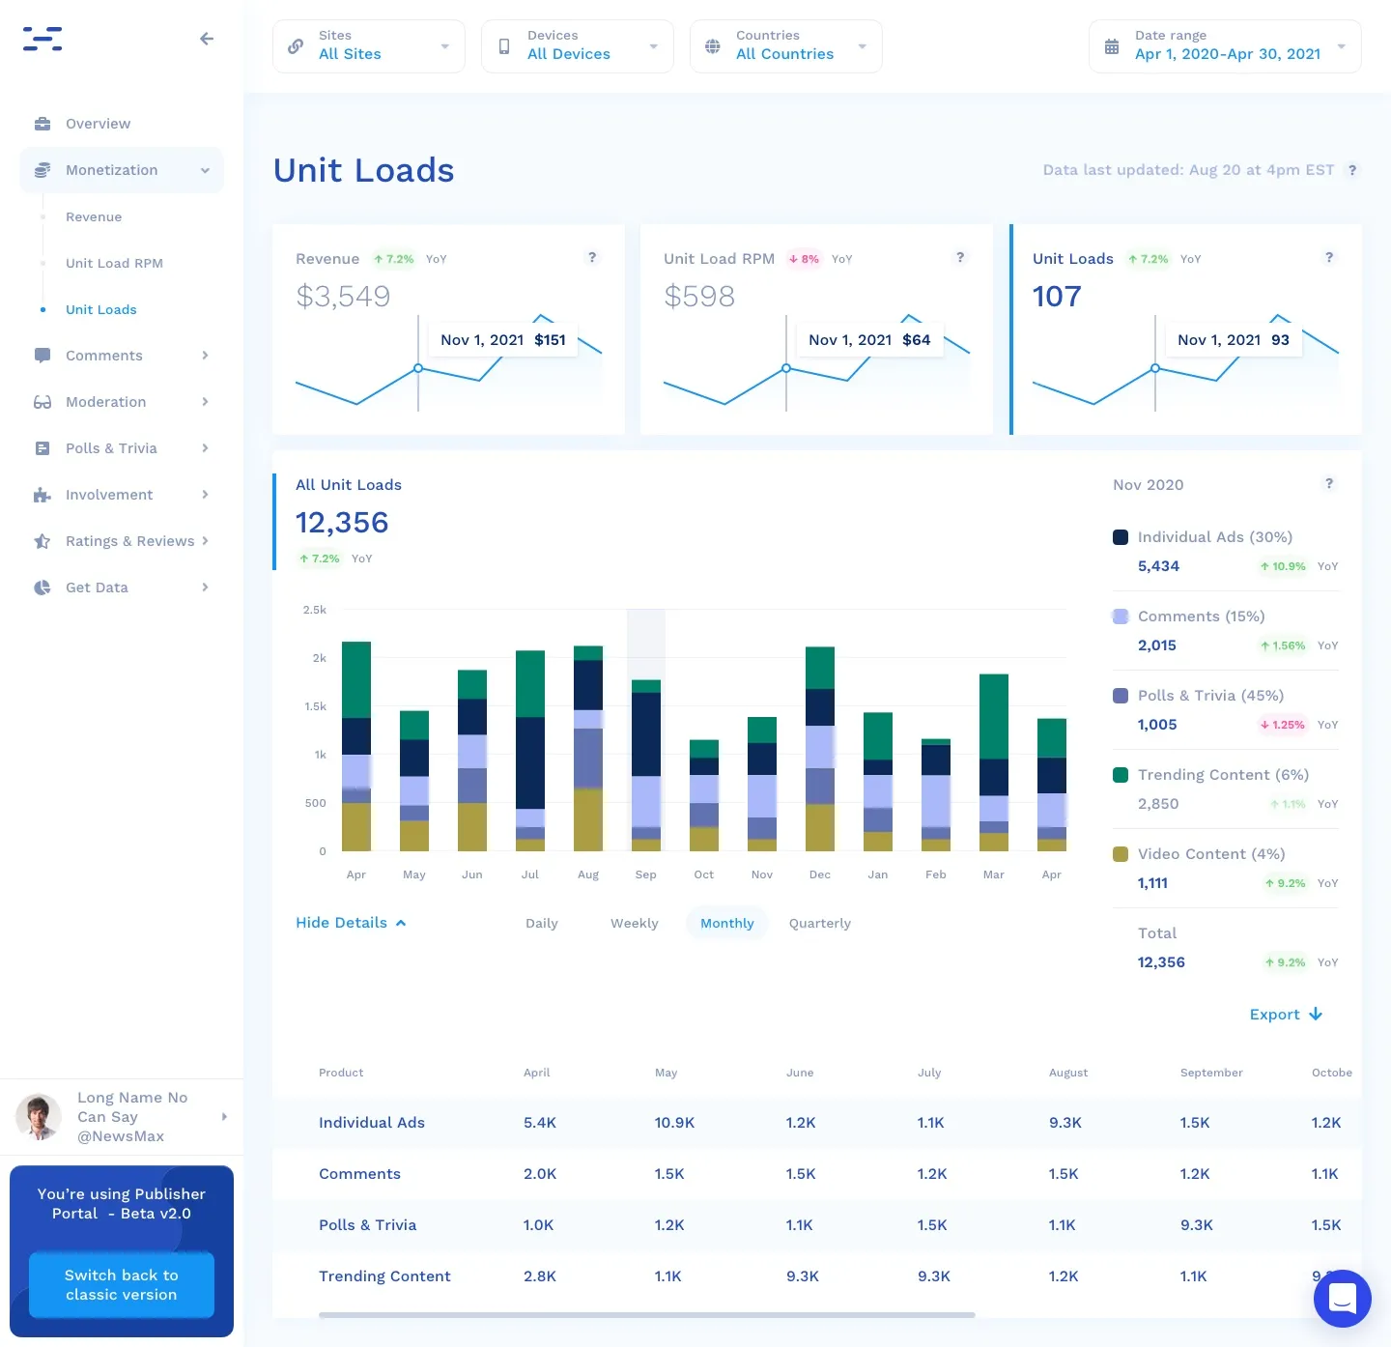
Task: Click the back arrow to collapse the sidebar
Action: point(206,39)
